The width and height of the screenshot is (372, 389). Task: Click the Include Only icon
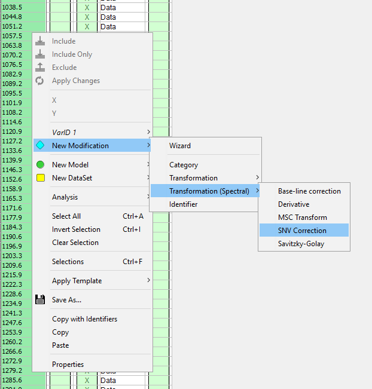(40, 54)
